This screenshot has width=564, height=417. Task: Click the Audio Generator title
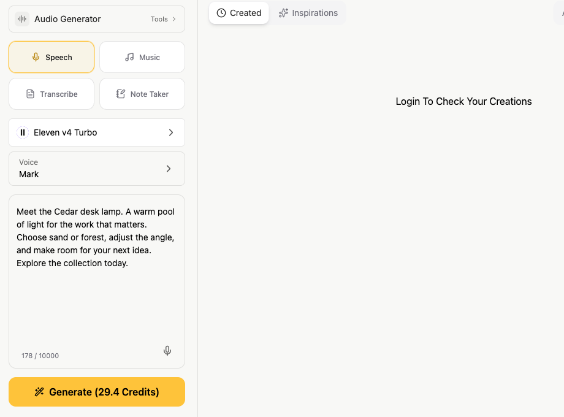coord(67,19)
